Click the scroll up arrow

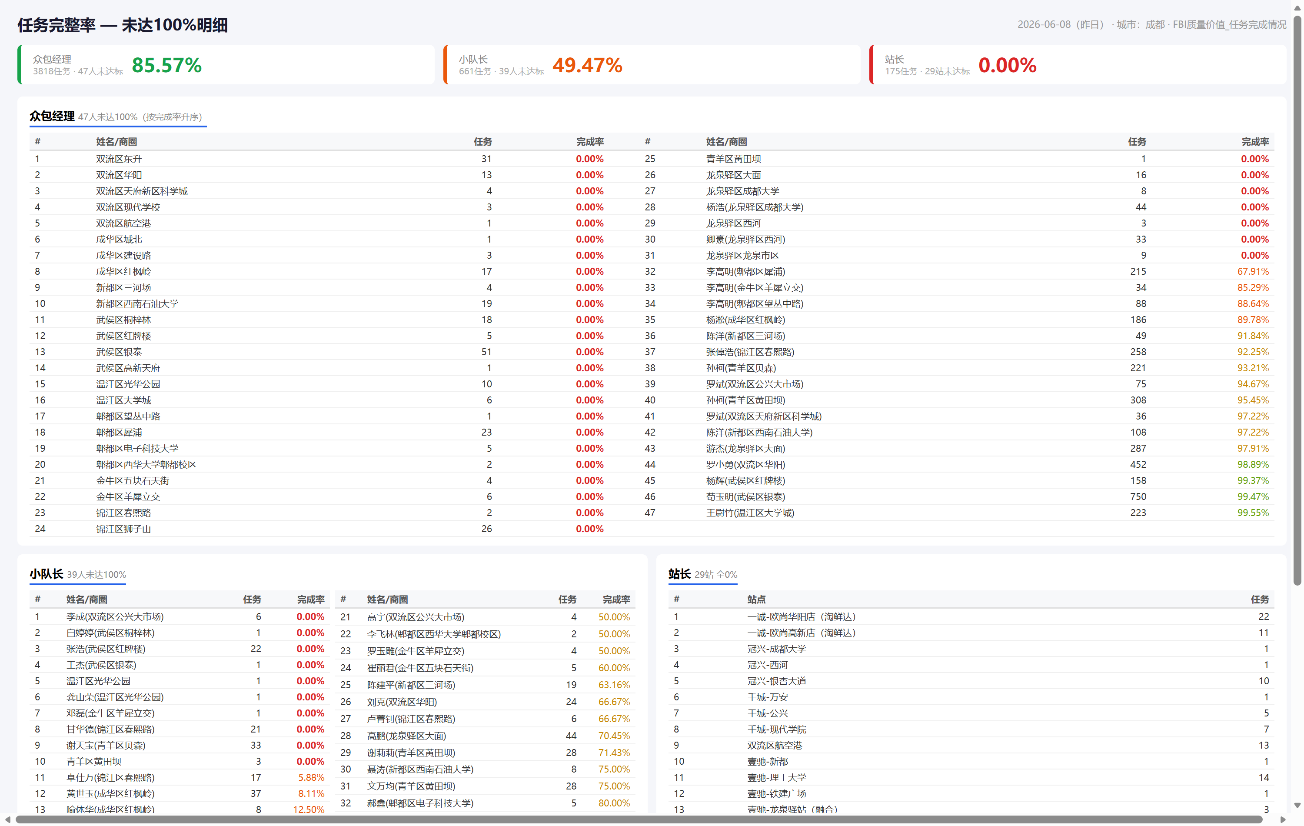click(x=1297, y=7)
